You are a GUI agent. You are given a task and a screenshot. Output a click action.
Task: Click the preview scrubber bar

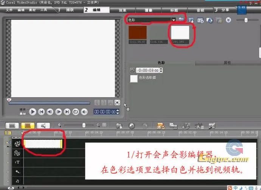coord(50,103)
